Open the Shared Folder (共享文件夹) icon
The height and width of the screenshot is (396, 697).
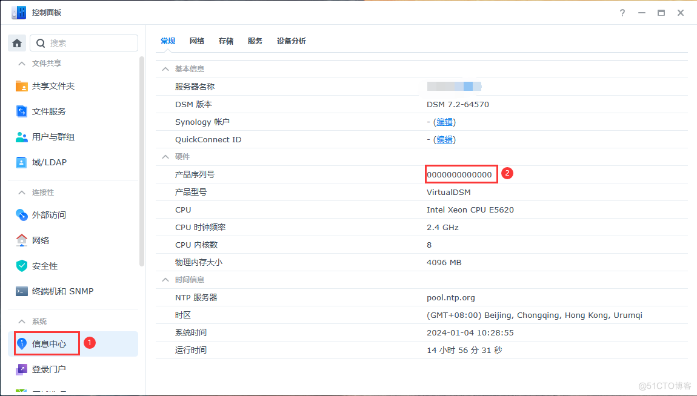[21, 86]
